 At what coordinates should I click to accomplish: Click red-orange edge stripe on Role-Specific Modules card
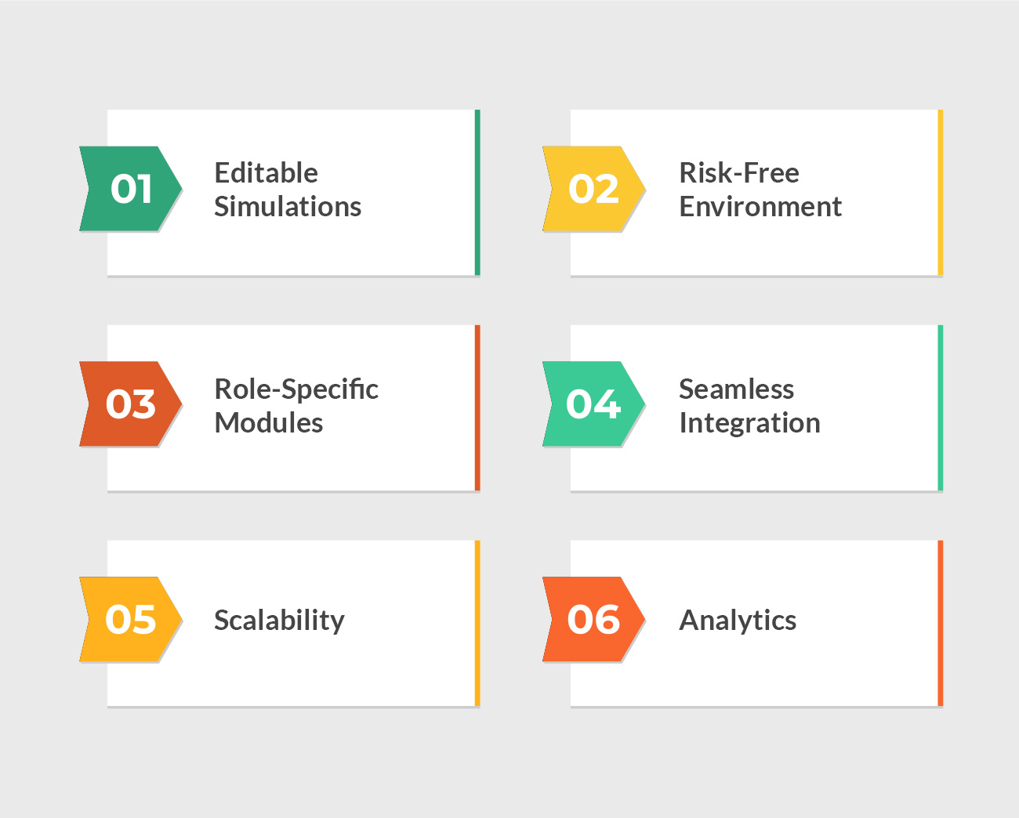click(x=477, y=408)
